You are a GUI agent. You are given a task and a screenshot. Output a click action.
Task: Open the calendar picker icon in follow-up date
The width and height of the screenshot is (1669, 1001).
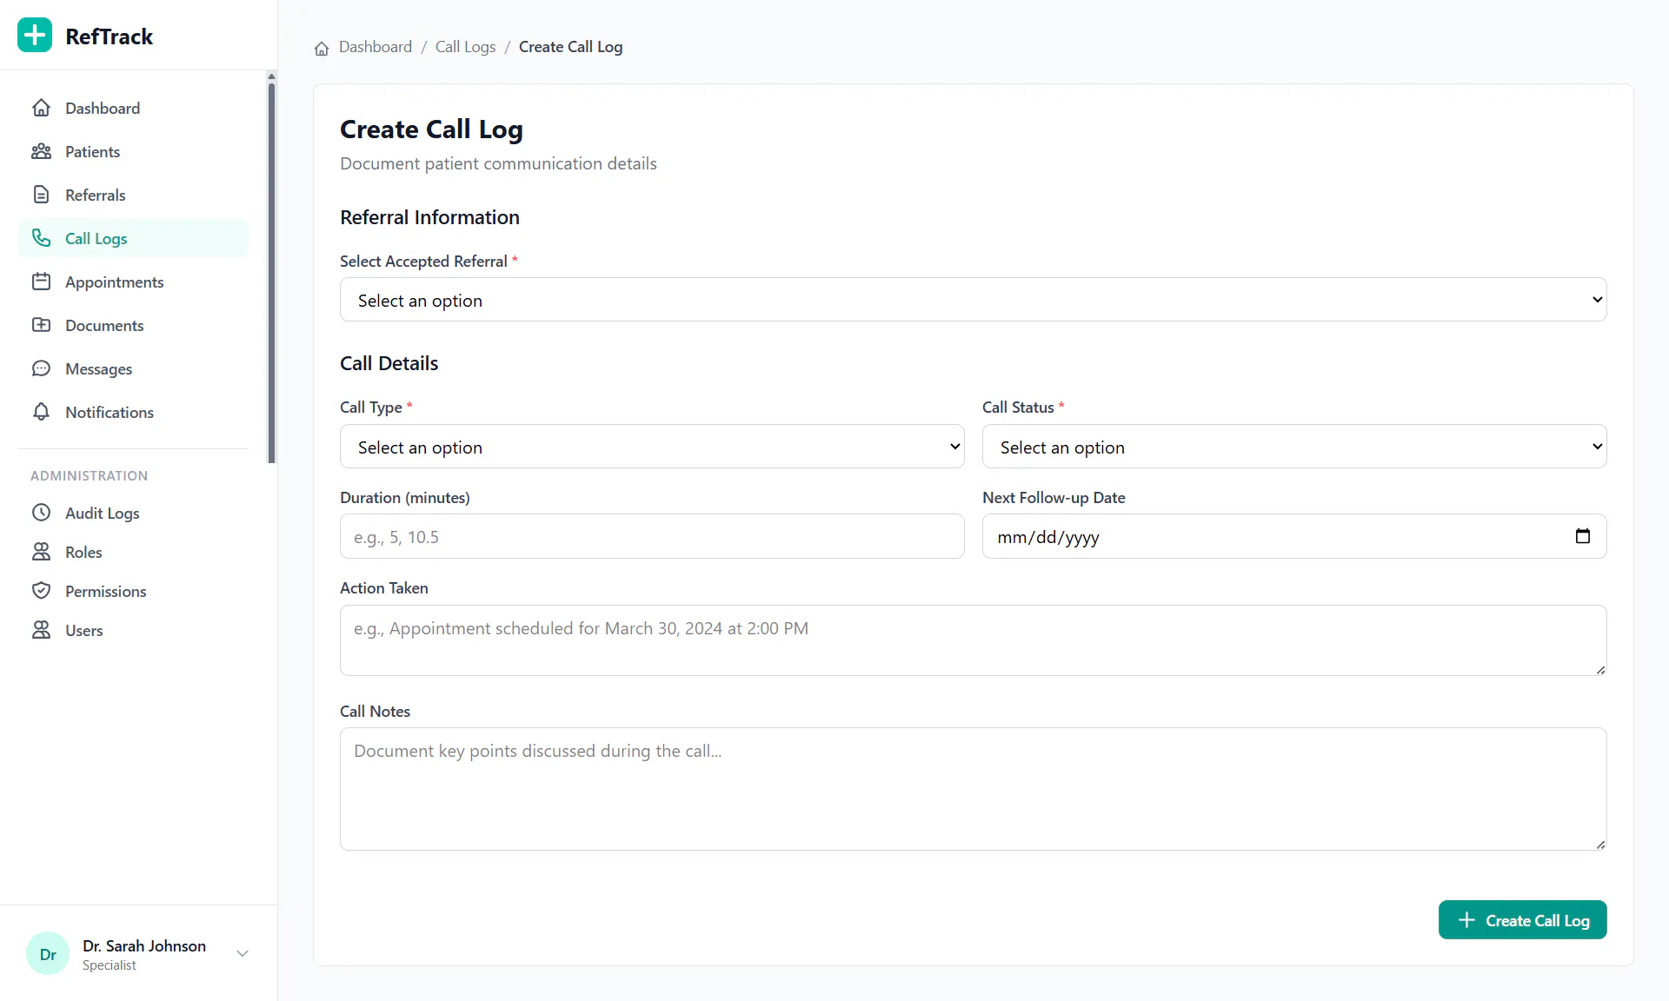[1582, 536]
